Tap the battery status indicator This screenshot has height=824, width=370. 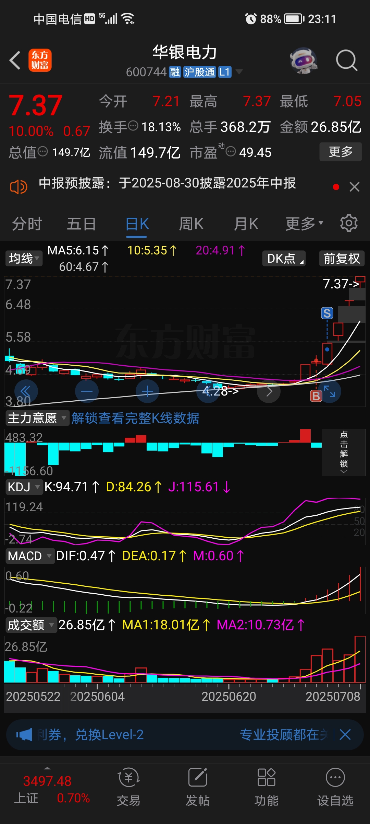295,19
